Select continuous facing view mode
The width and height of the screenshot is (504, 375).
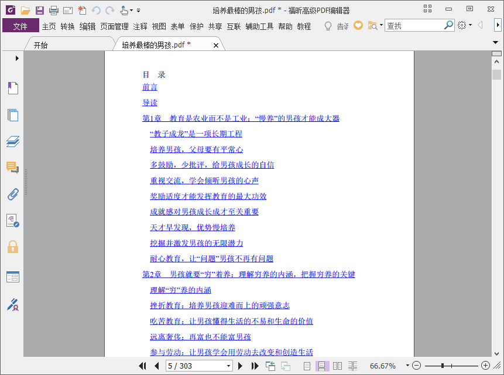(x=352, y=366)
